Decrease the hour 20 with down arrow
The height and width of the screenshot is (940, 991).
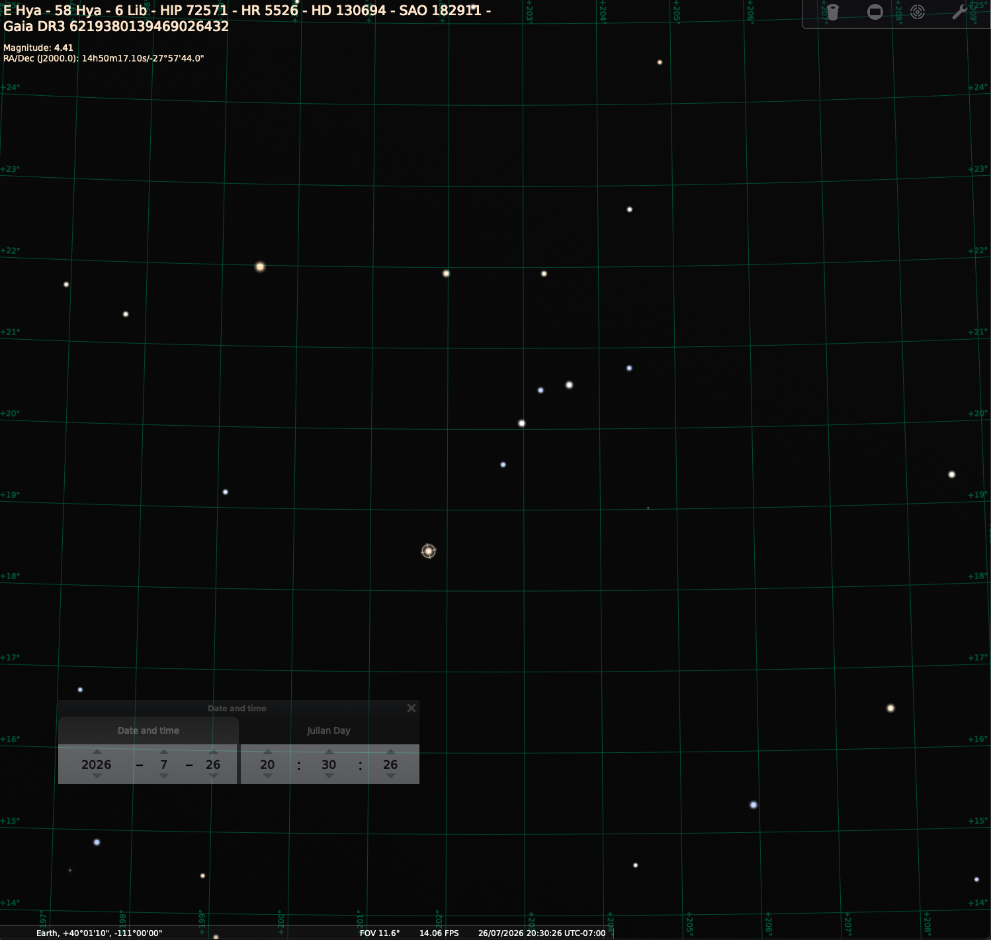(x=268, y=776)
